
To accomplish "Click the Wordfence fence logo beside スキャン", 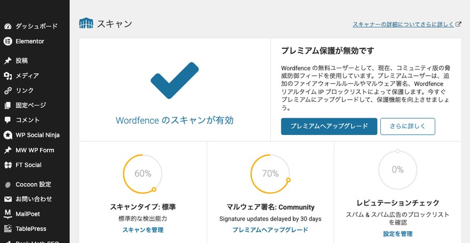I will coord(86,23).
